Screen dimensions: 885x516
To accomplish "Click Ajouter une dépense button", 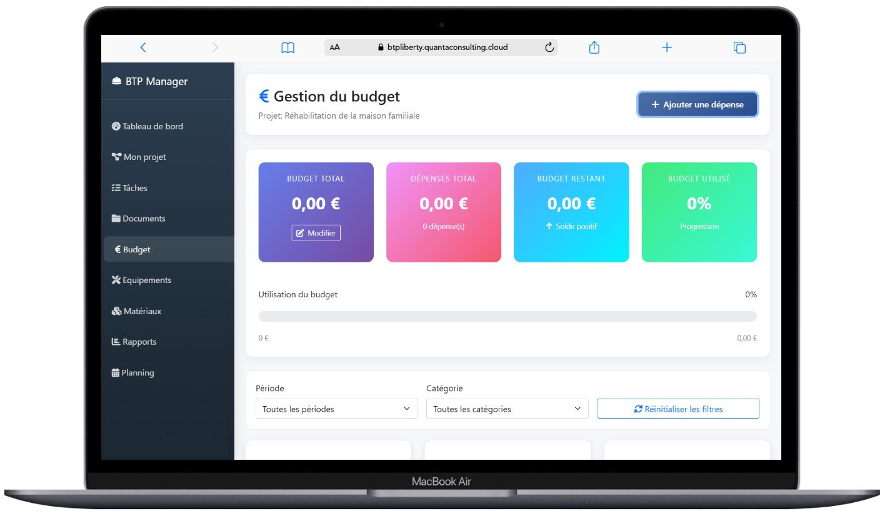I will pos(697,104).
